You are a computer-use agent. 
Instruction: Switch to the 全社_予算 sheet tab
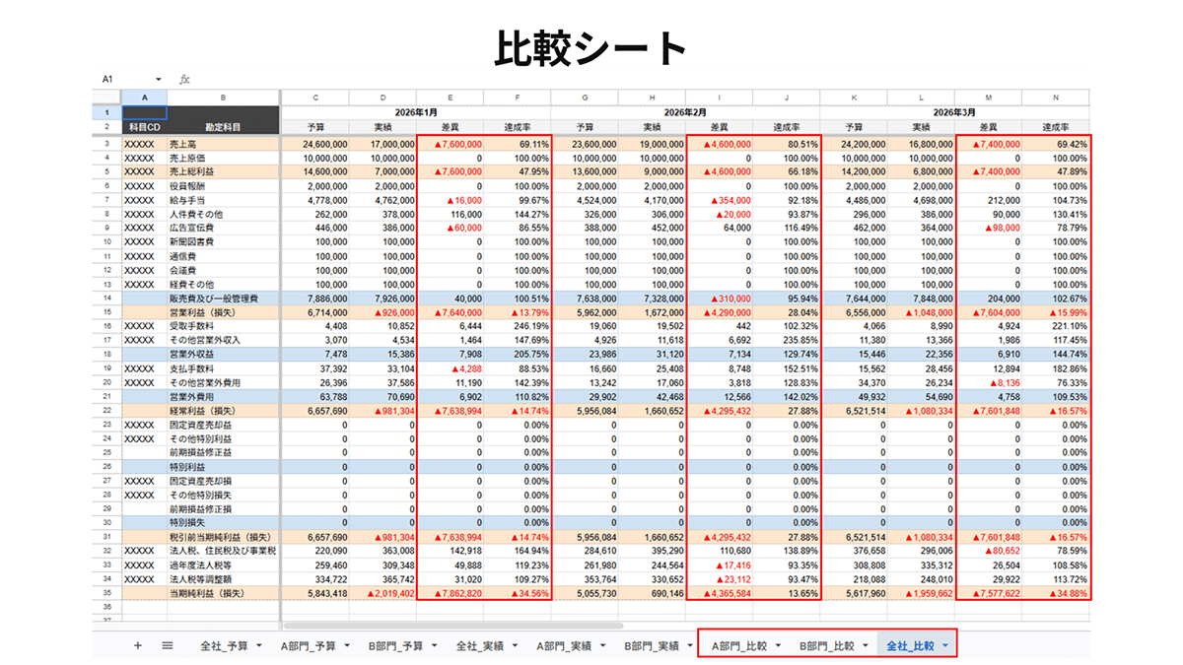(x=224, y=646)
